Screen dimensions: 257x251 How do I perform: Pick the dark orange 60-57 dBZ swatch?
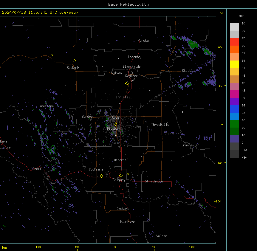234,49
